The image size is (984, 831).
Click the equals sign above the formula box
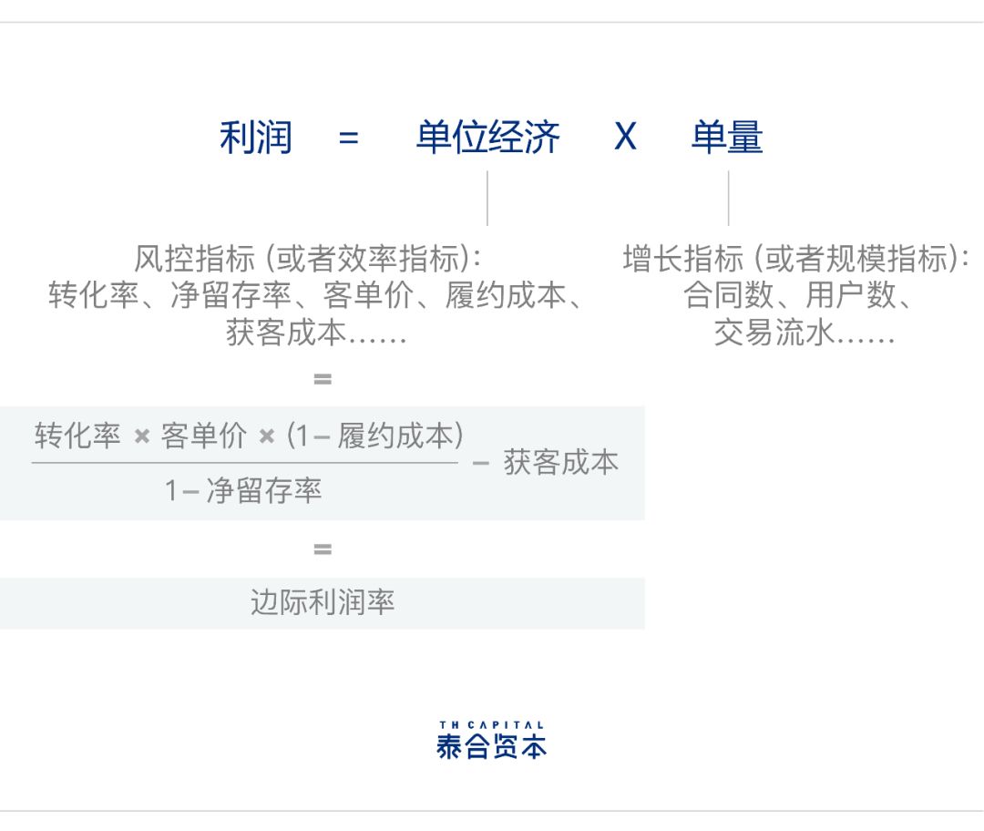click(323, 379)
